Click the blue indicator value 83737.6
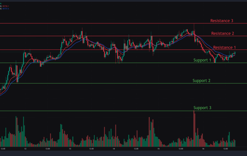Image resolution: width=247 pixels, height=156 pixels. [6, 9]
